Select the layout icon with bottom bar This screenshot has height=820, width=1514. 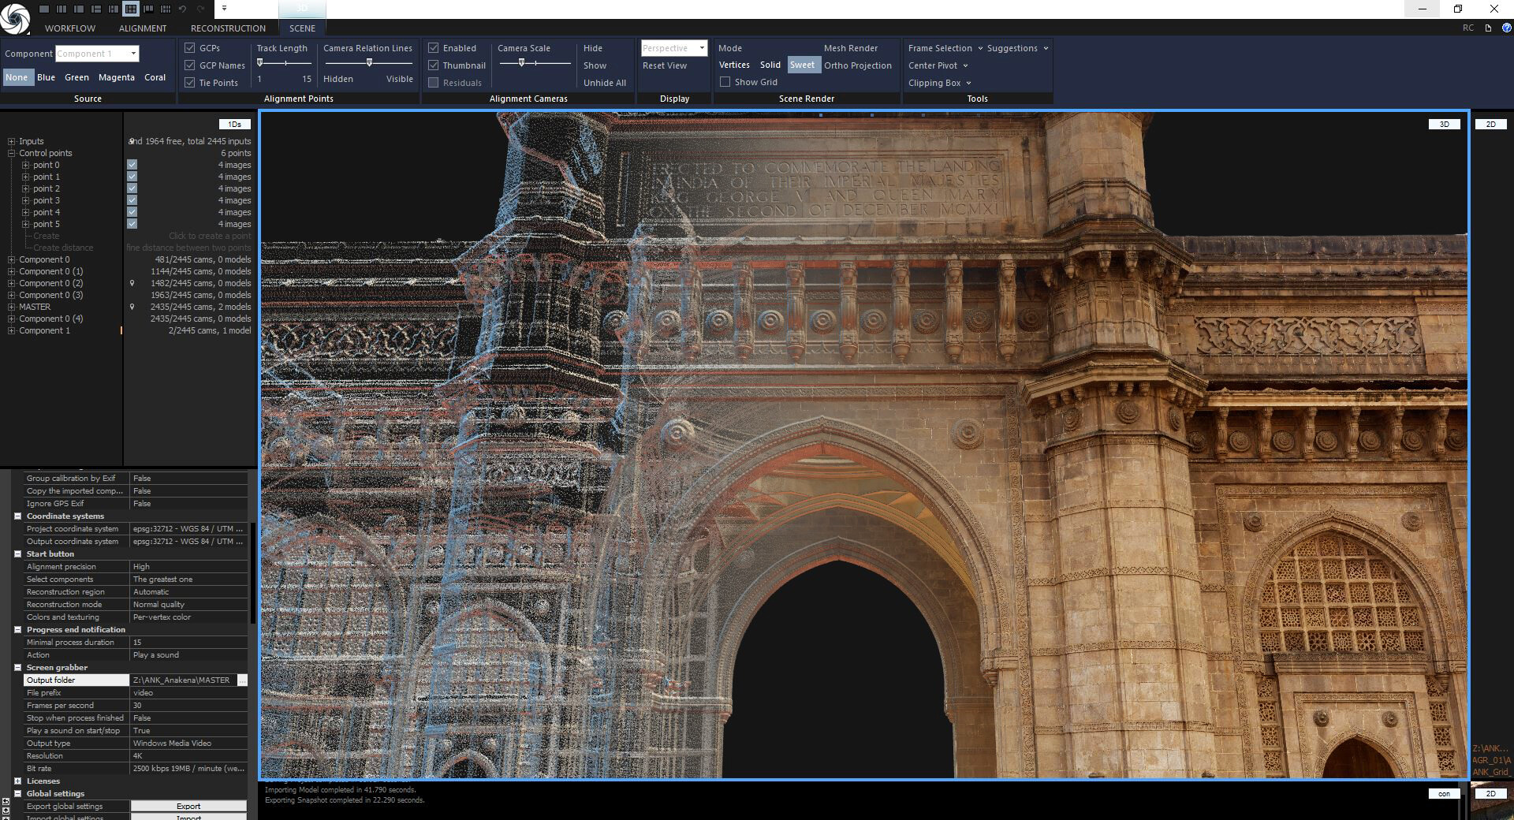pyautogui.click(x=148, y=9)
